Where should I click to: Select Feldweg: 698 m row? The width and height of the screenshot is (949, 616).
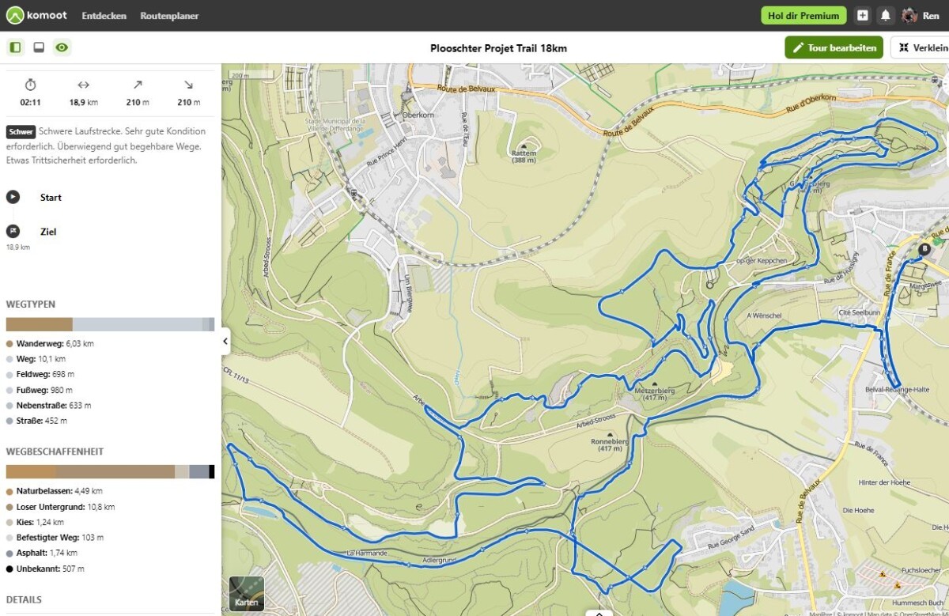40,374
